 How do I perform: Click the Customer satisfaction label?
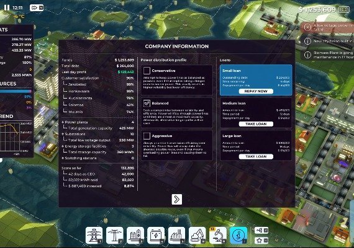tap(80, 78)
